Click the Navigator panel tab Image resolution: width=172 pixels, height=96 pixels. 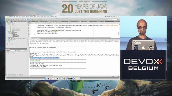(x=8, y=49)
